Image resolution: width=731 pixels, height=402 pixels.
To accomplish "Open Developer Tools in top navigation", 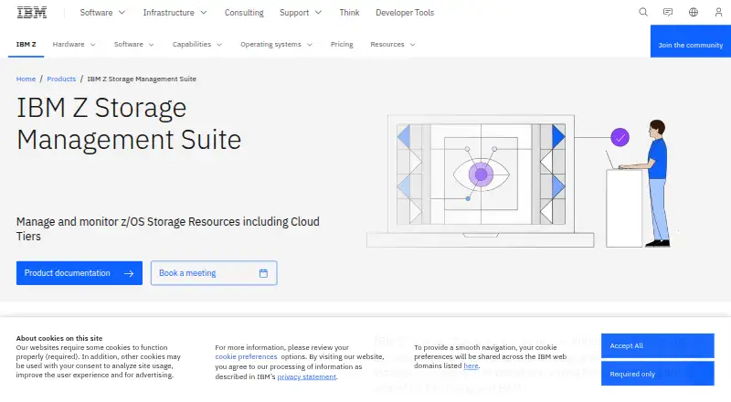I will point(405,13).
